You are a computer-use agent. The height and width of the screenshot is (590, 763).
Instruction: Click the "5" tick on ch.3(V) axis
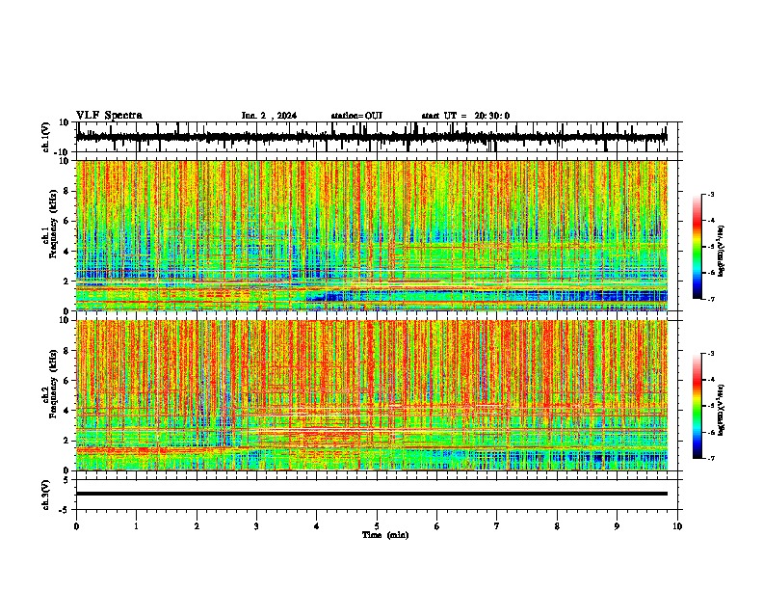coord(66,479)
